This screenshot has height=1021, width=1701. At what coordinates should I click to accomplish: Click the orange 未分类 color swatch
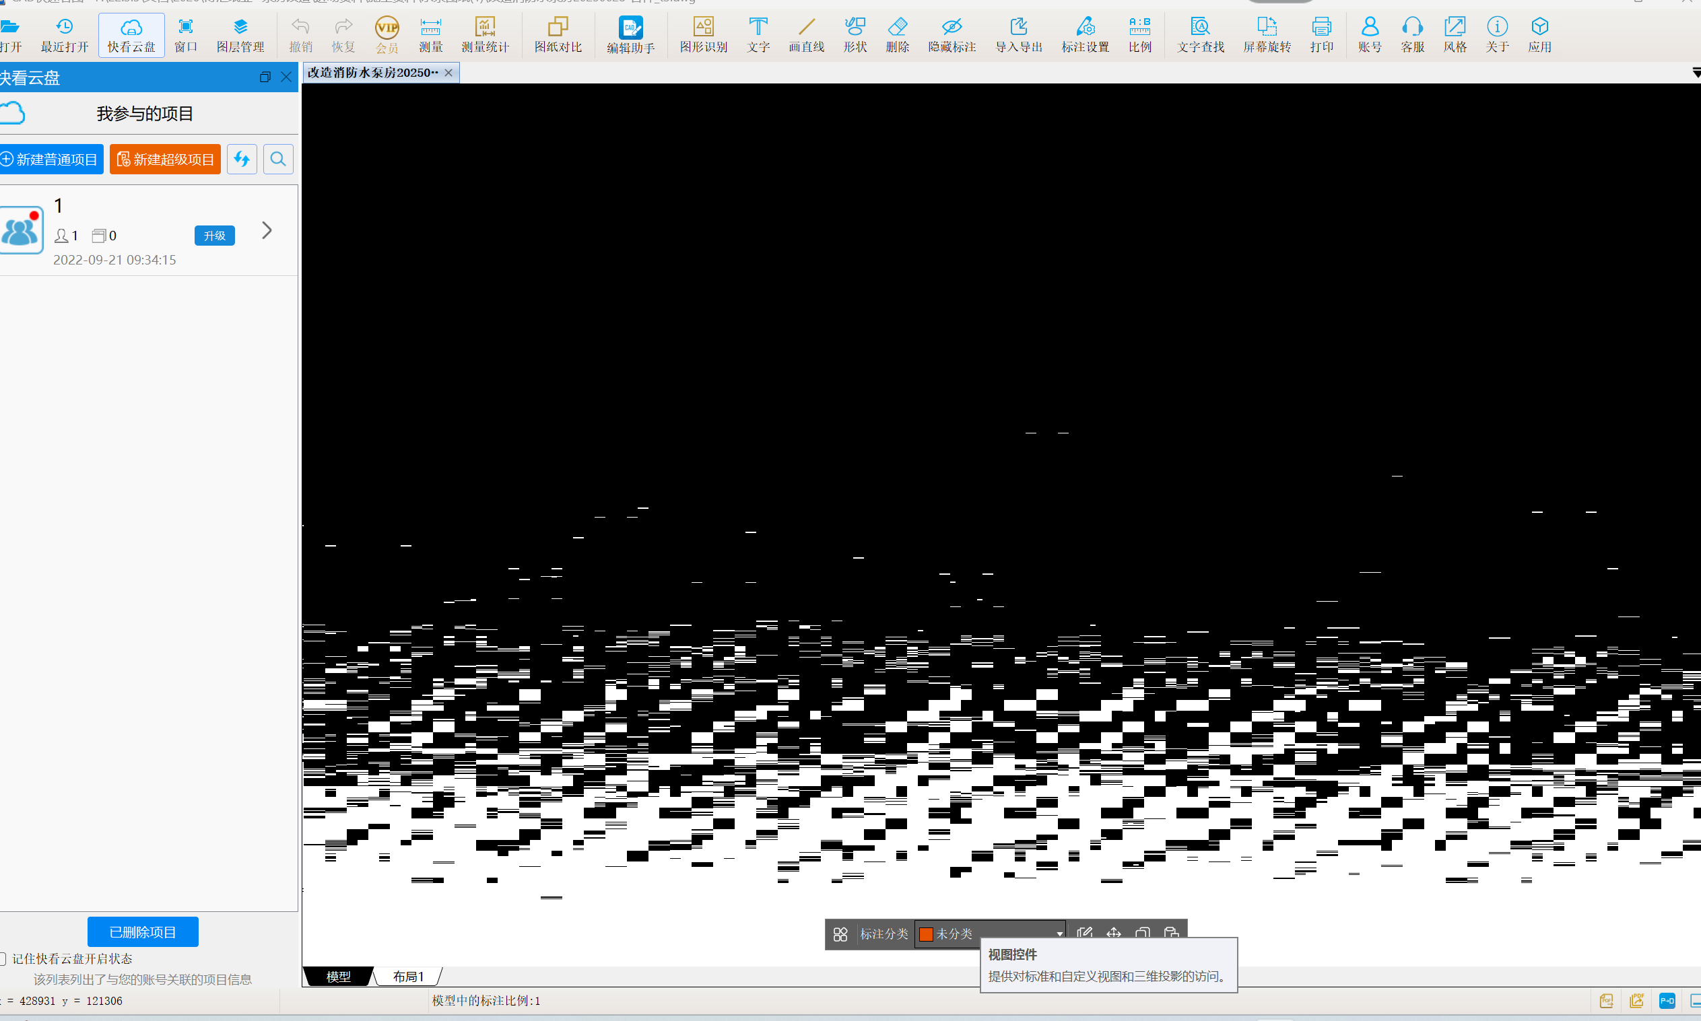point(926,934)
